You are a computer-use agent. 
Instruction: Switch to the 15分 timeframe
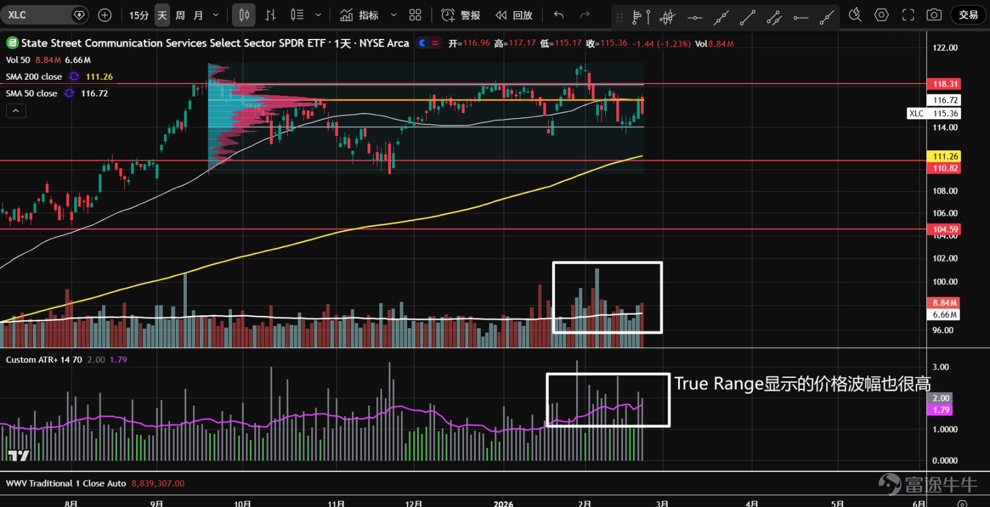tap(139, 15)
